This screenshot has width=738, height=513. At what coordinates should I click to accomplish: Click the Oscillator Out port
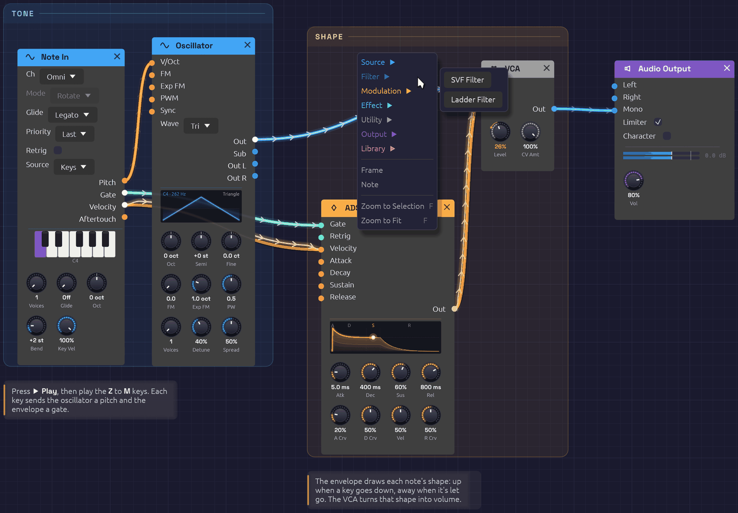pos(255,139)
